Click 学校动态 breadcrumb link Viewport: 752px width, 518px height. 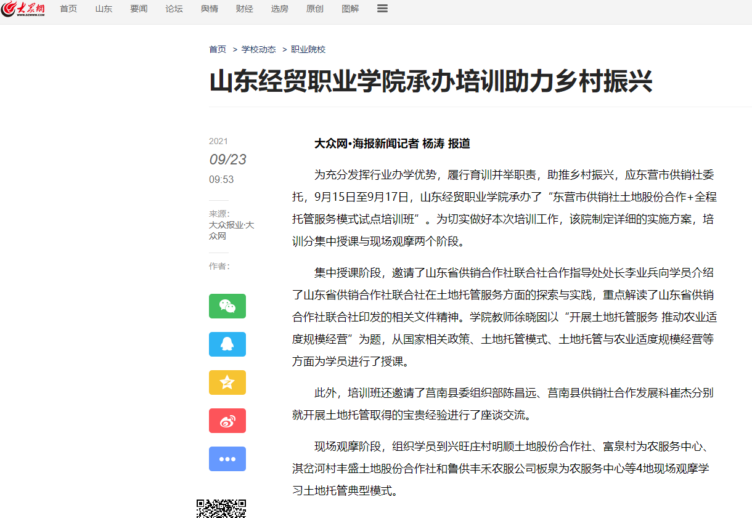(258, 49)
